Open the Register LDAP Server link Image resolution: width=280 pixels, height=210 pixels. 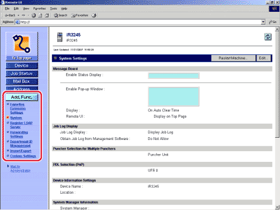pos(21,125)
